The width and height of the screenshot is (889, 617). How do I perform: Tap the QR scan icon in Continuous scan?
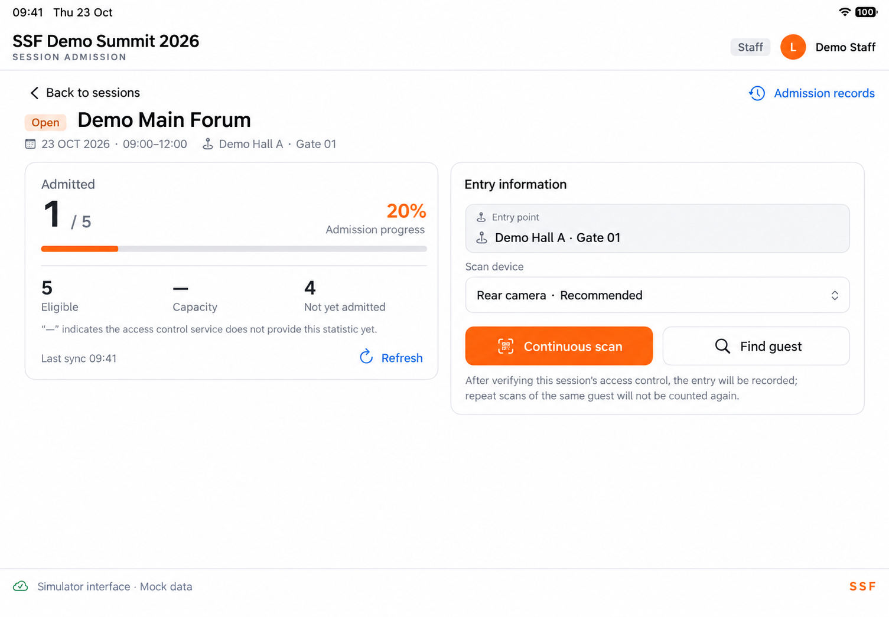click(506, 346)
